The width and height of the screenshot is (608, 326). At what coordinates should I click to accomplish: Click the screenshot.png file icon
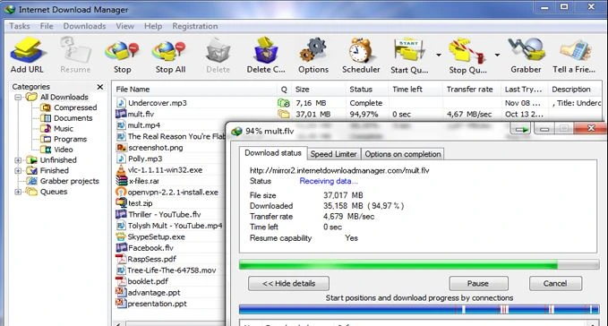point(122,147)
